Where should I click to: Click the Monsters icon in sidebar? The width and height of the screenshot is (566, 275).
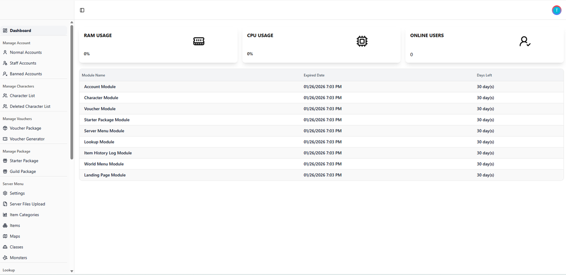5,258
